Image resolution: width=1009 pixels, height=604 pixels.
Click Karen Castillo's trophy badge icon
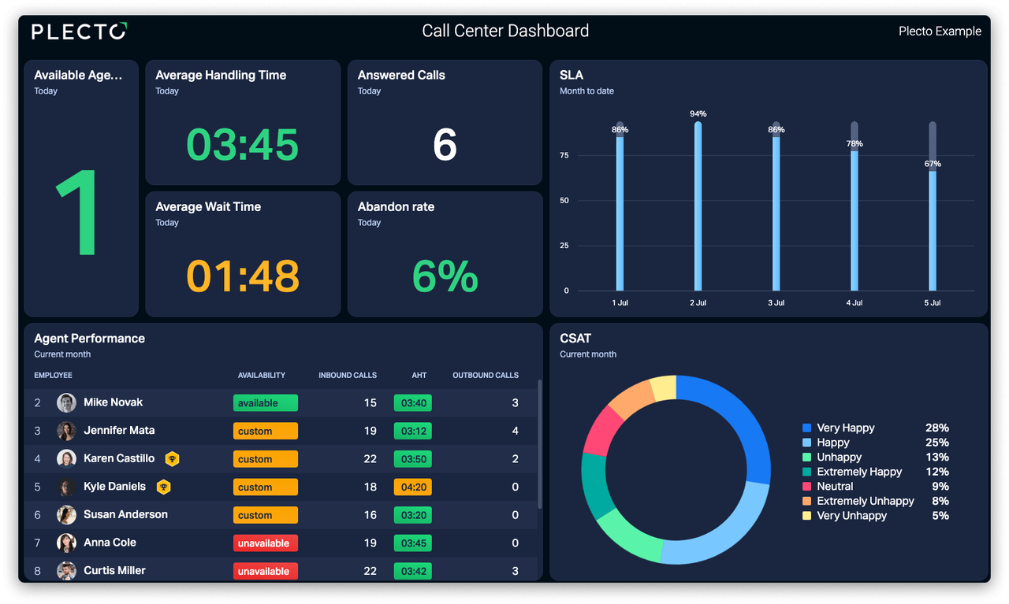point(172,458)
